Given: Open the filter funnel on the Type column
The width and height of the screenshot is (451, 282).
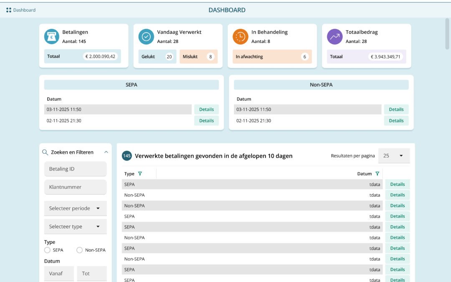Looking at the screenshot, I should click(x=141, y=173).
